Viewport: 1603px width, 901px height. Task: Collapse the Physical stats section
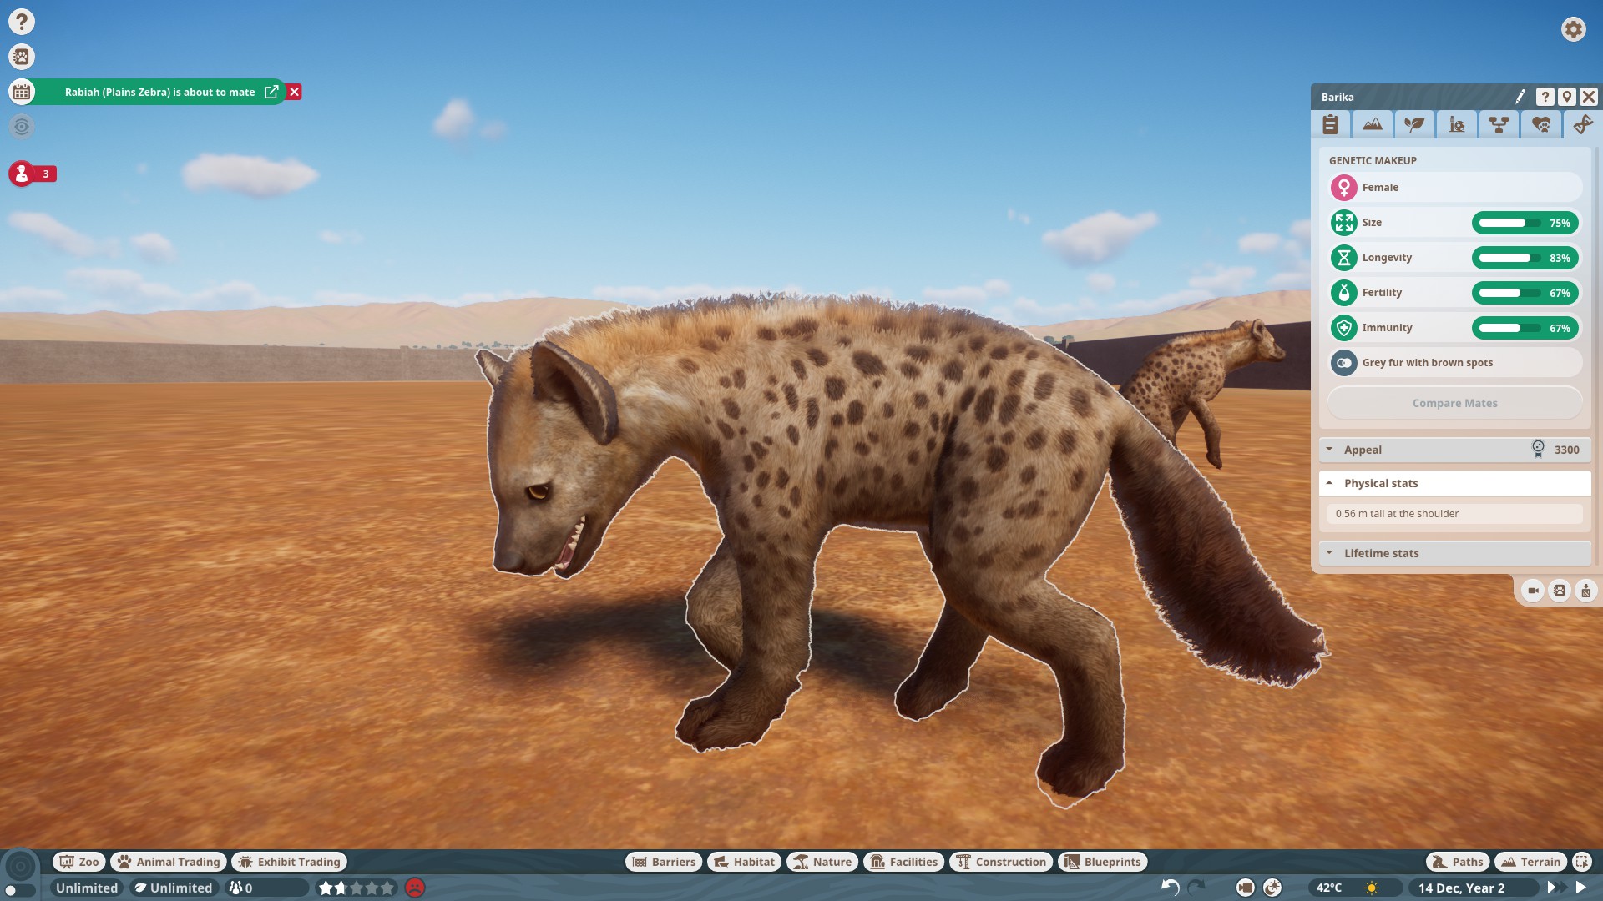tap(1455, 483)
